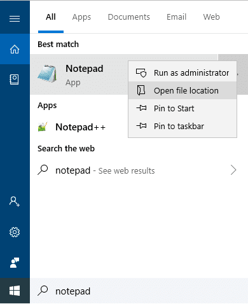The height and width of the screenshot is (304, 248).
Task: Click the pin icon beside Pin to taskbar
Action: [x=141, y=126]
